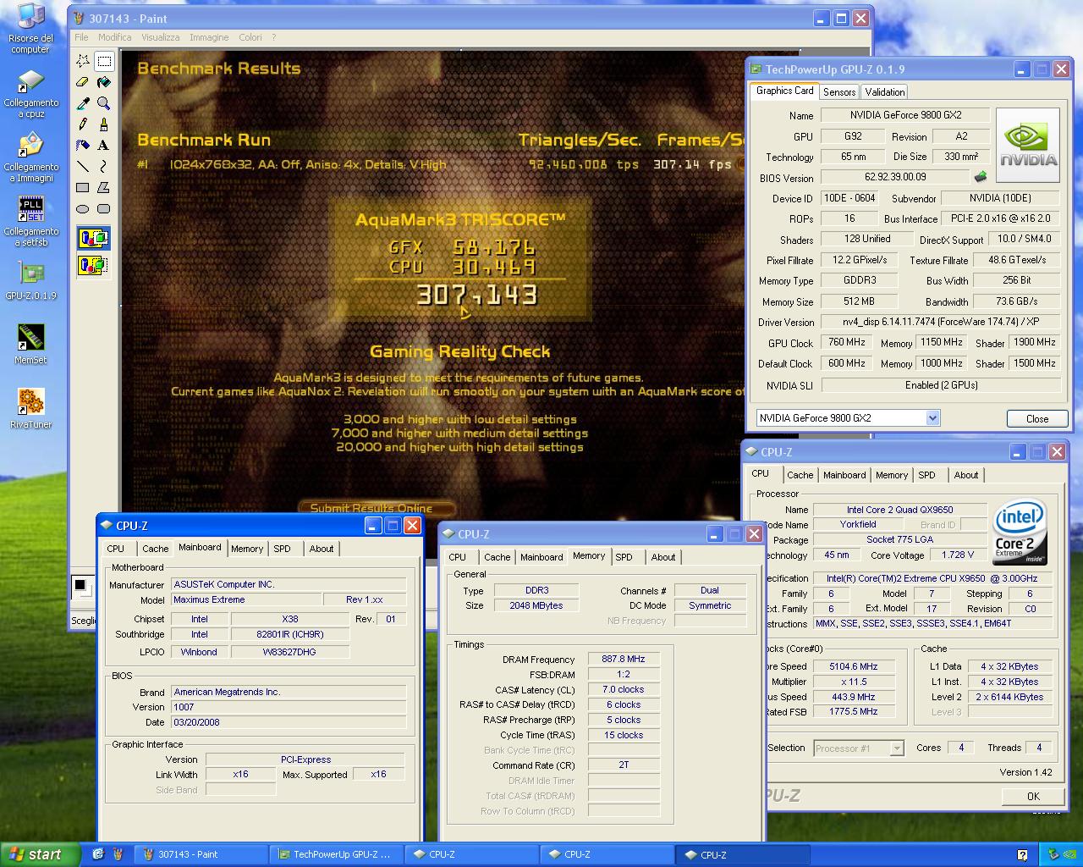Viewport: 1083px width, 867px height.
Task: Select the Pencil tool in Paint
Action: click(x=83, y=124)
